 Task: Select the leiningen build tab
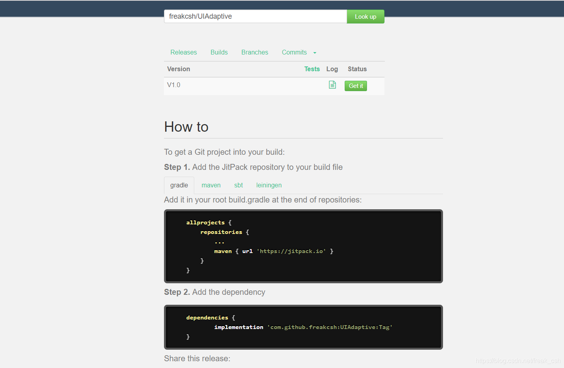[x=269, y=185]
